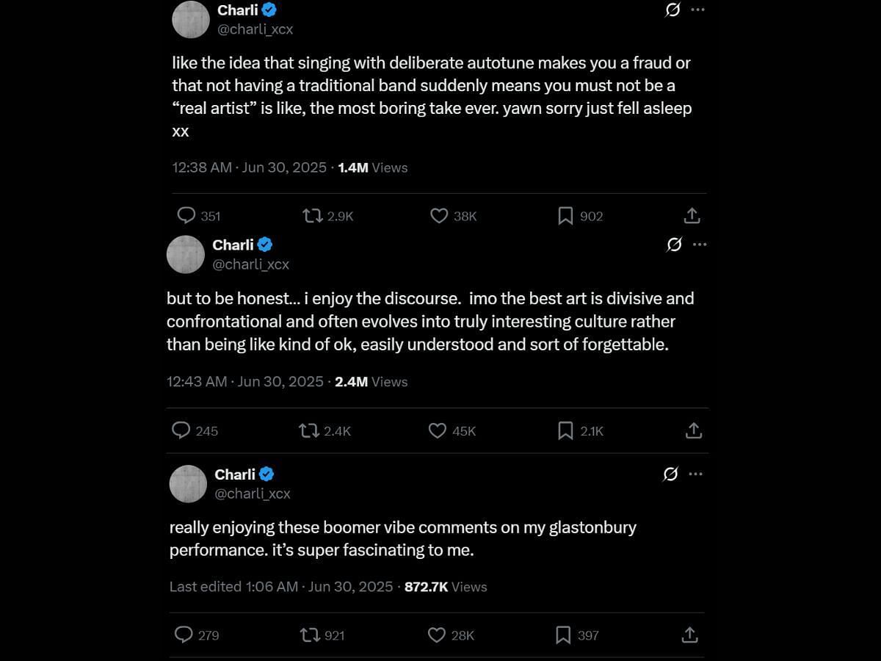Like the tweet with 45K likes
The height and width of the screenshot is (661, 881).
point(438,430)
